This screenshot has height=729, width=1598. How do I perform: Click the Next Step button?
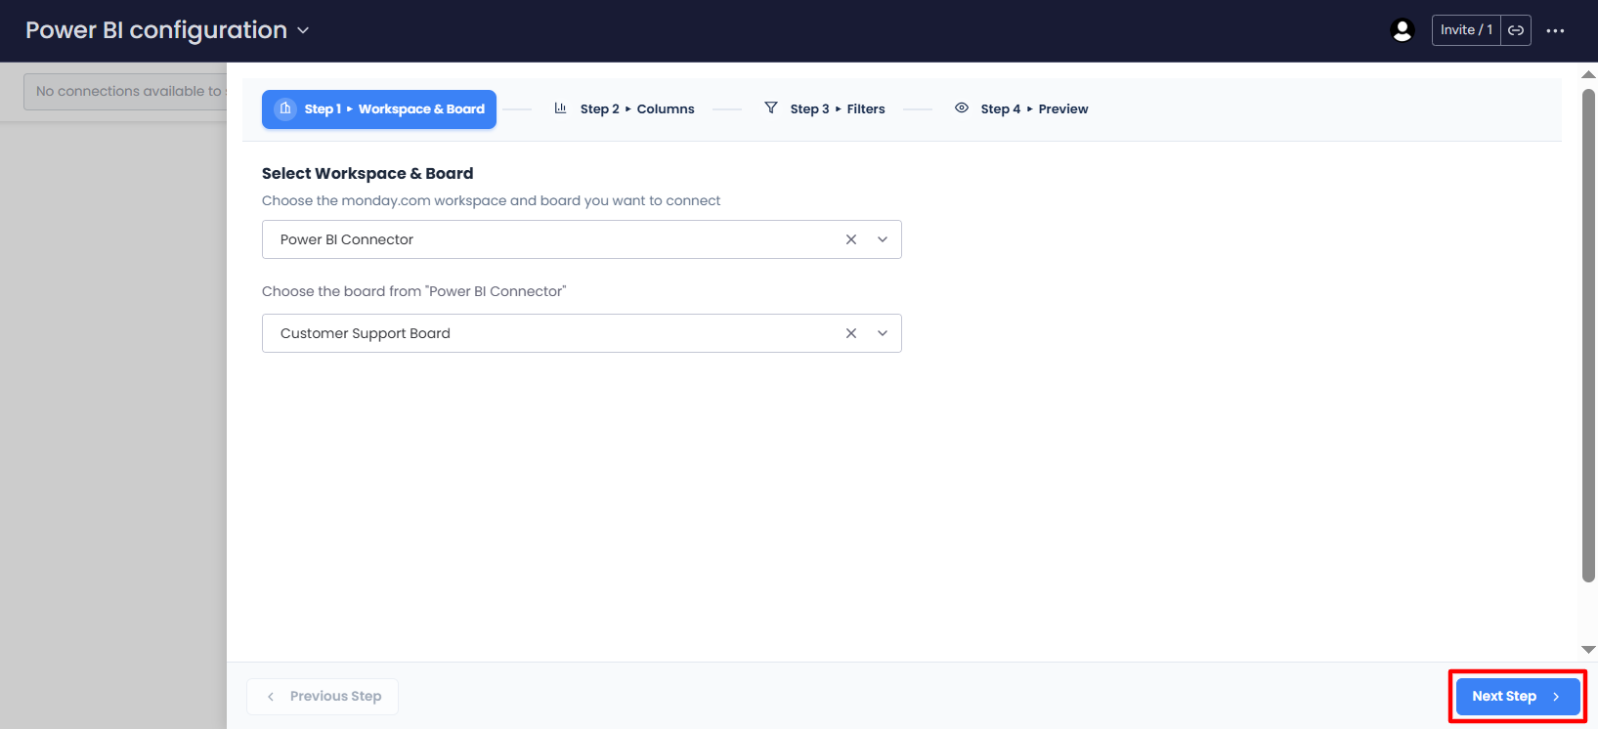point(1518,697)
